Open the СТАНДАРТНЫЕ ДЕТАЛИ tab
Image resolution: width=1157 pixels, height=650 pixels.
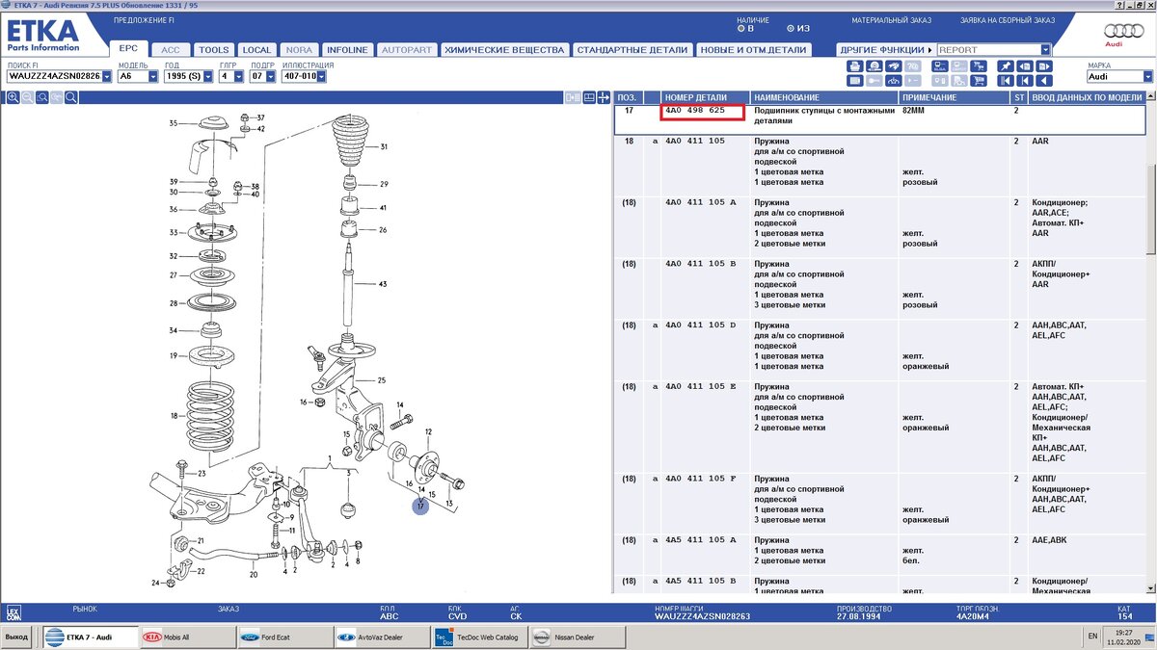[x=632, y=50]
